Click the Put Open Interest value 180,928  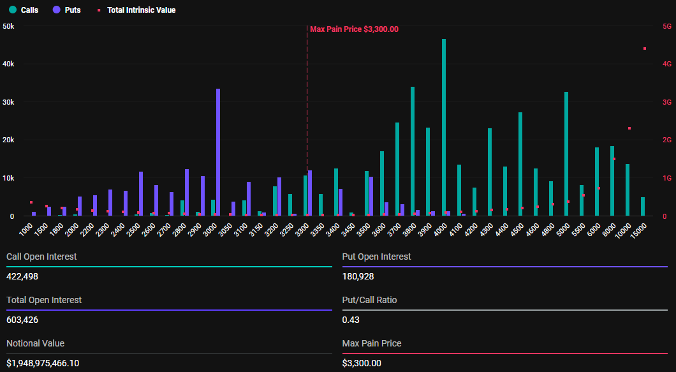pos(358,276)
